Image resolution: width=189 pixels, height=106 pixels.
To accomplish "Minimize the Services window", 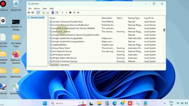I will 146,4.
